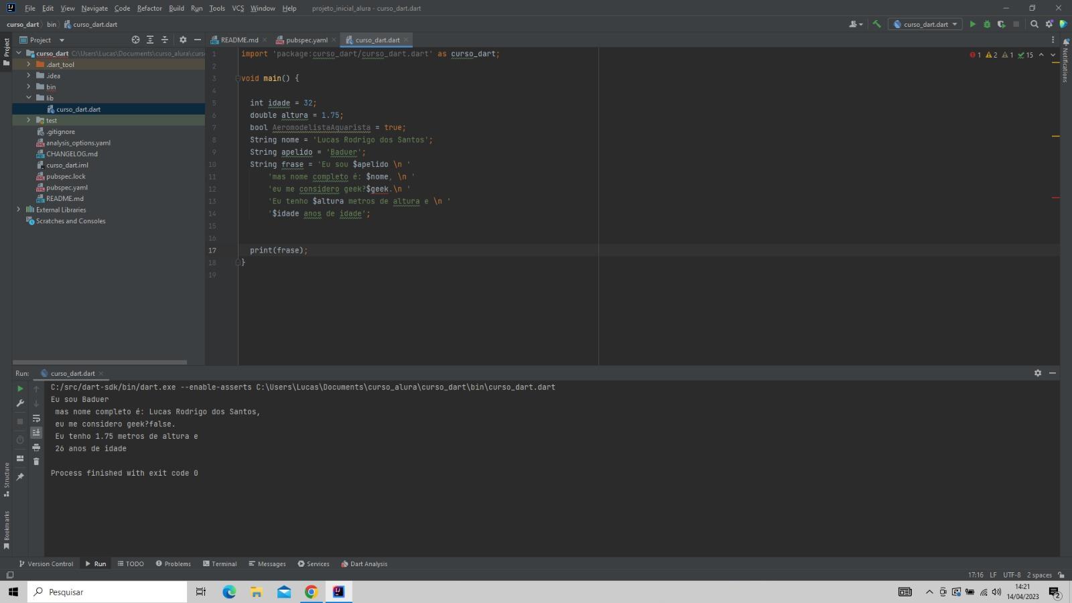Open IDE settings gear in top toolbar
This screenshot has height=603, width=1072.
click(1049, 24)
